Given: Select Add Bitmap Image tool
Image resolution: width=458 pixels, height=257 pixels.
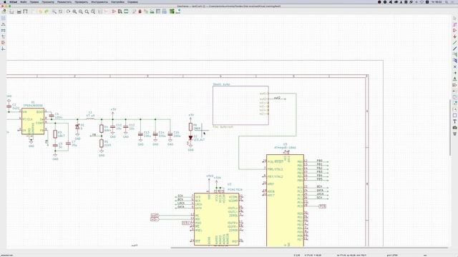Looking at the screenshot, I should (x=455, y=128).
